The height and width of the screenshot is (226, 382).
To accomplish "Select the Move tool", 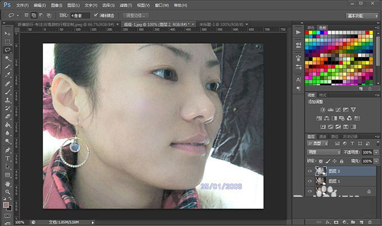I will coord(8,34).
